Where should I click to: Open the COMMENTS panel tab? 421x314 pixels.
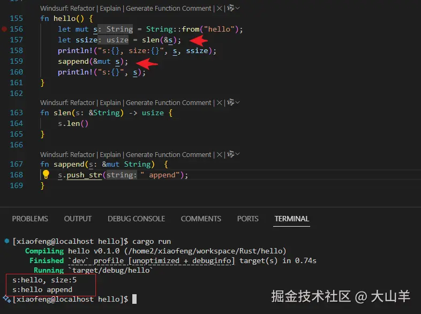(201, 219)
